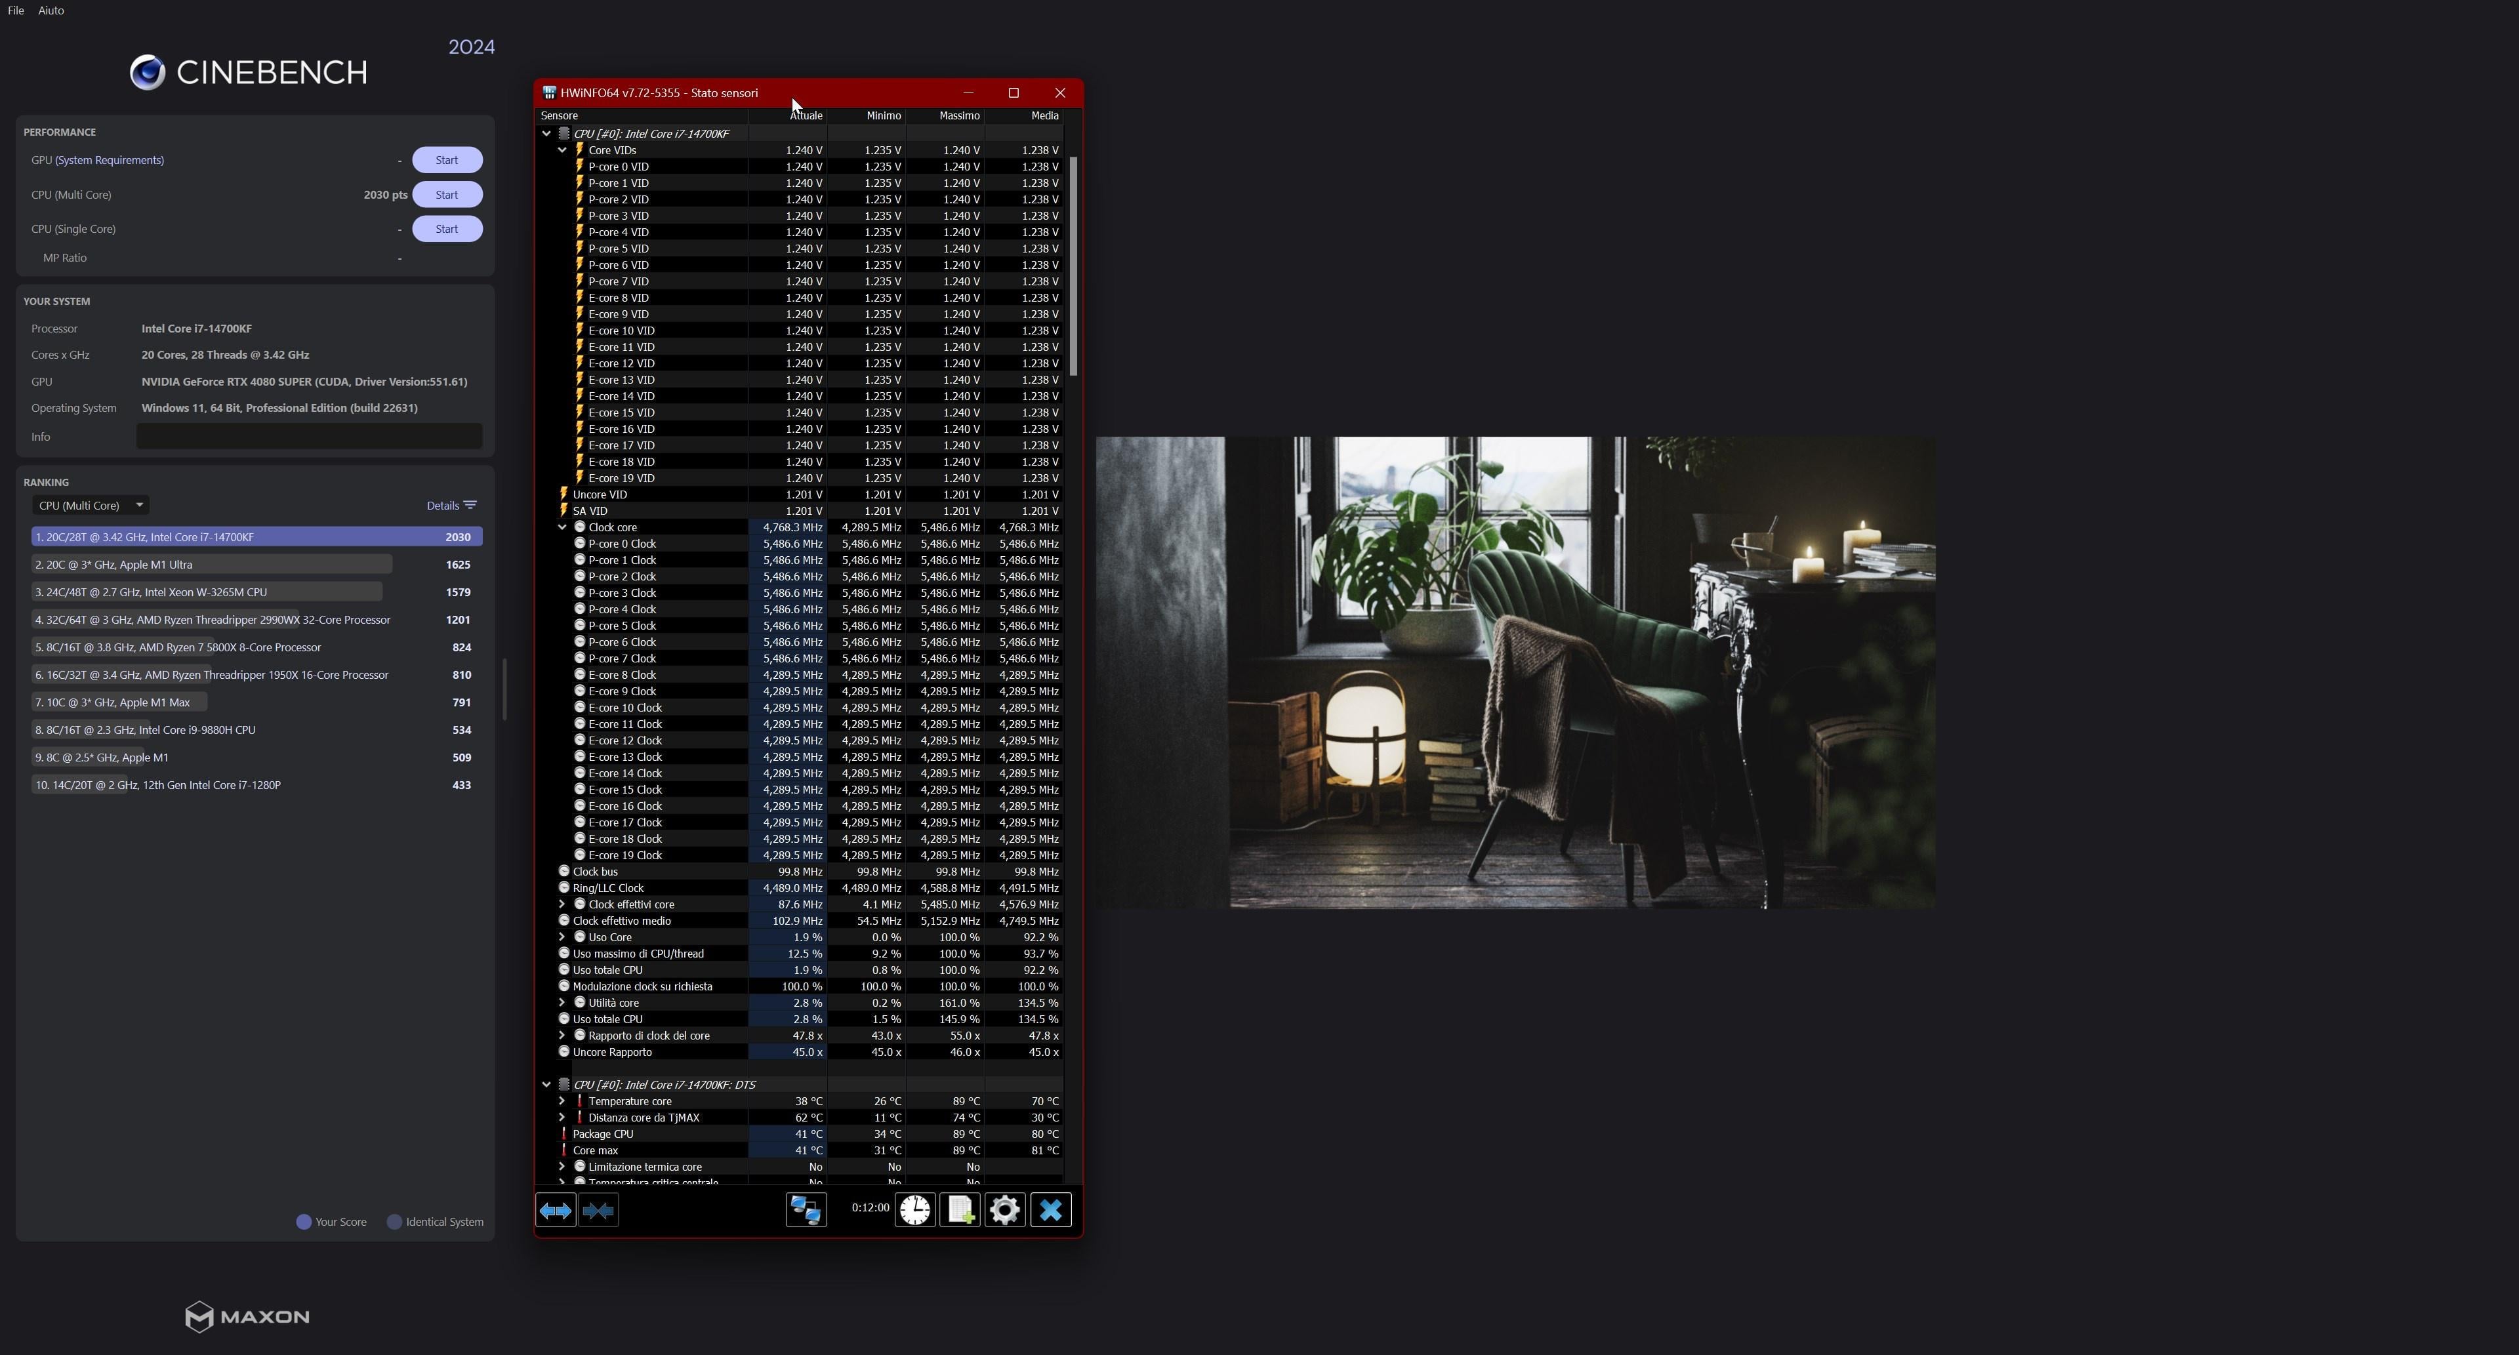Click the lightning icon beside P-core 0 VID

tap(579, 166)
